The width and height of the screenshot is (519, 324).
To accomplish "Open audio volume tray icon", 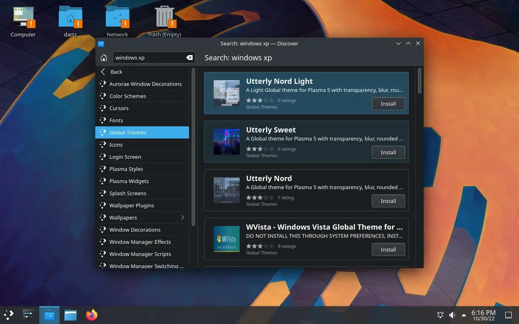I will coord(452,315).
